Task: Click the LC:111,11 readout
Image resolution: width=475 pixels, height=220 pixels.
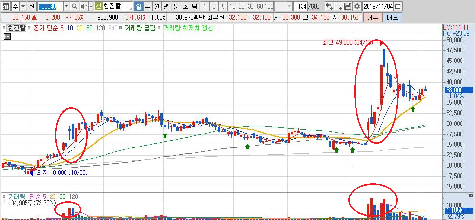Action: pyautogui.click(x=456, y=27)
